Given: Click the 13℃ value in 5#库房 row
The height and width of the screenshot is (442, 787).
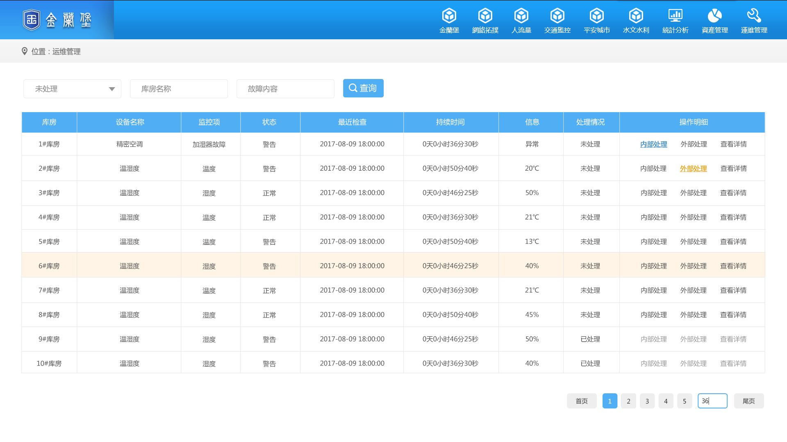Looking at the screenshot, I should pyautogui.click(x=532, y=241).
